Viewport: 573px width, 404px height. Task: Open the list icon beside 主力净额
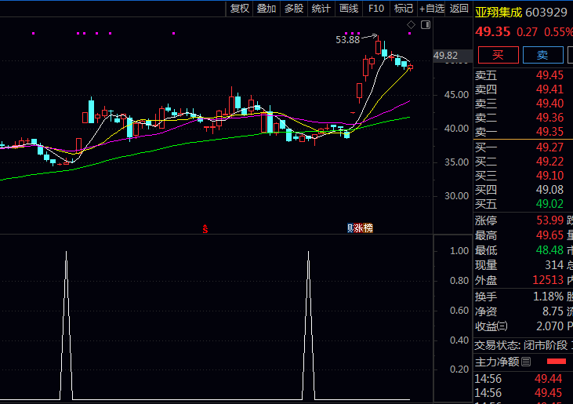coord(526,362)
